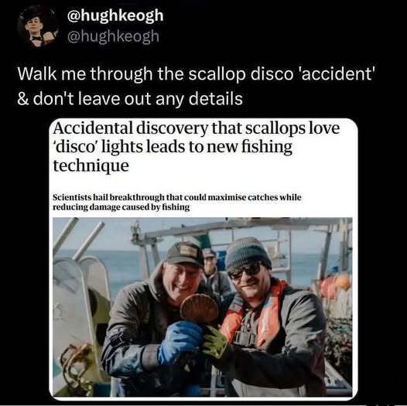Open the profile avatar picture
Viewport: 407px width, 406px height.
click(38, 26)
